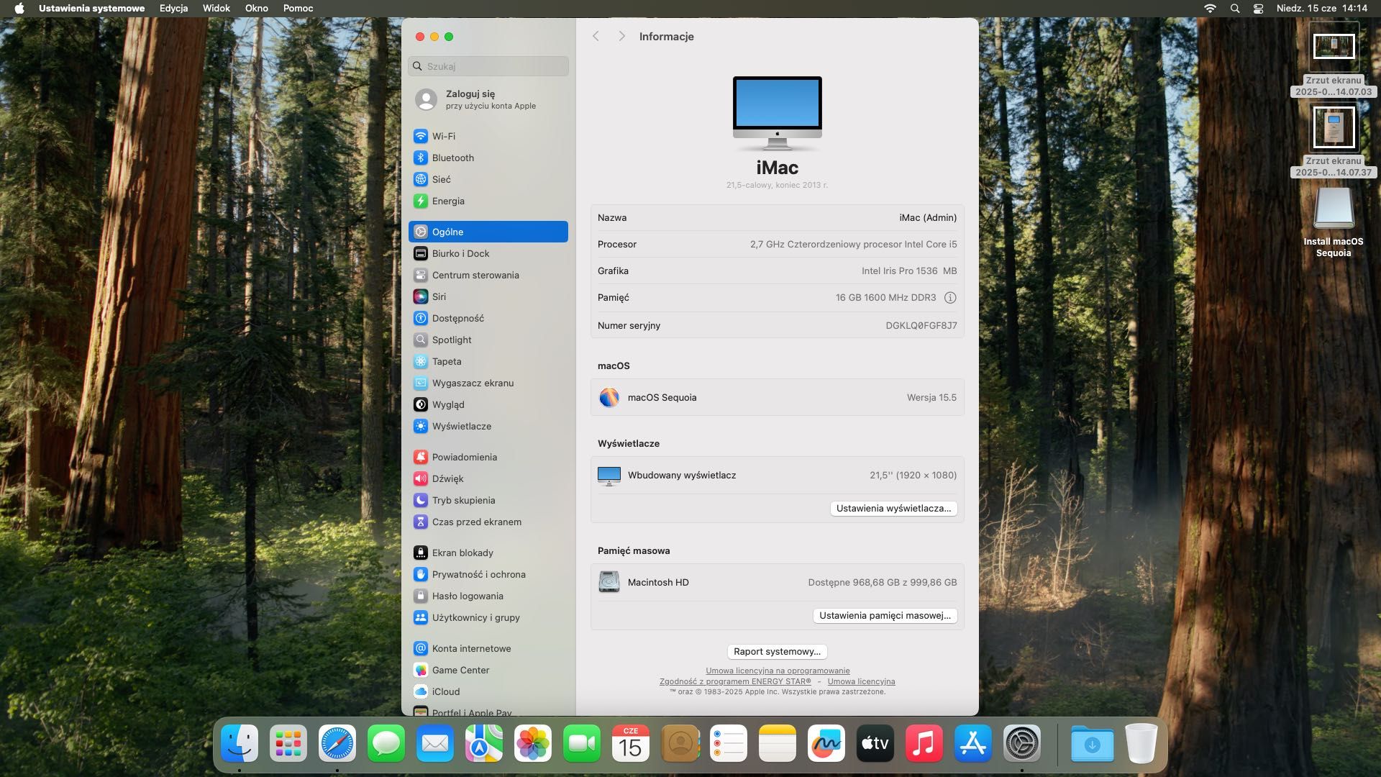1381x777 pixels.
Task: Open Energia settings in sidebar
Action: pyautogui.click(x=488, y=201)
